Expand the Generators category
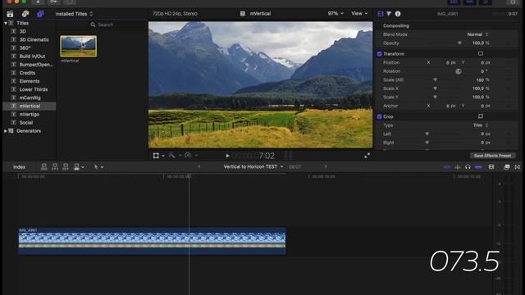 [6, 131]
